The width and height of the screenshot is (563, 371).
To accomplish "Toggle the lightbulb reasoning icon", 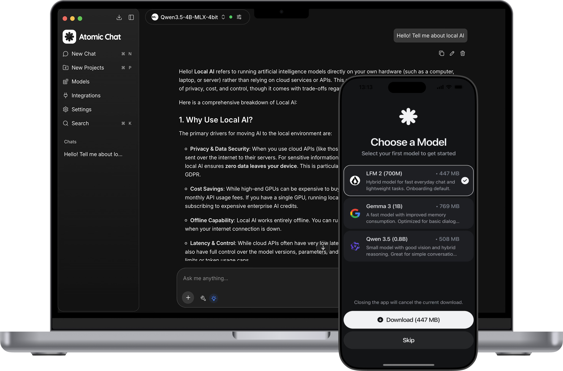I will click(x=214, y=298).
